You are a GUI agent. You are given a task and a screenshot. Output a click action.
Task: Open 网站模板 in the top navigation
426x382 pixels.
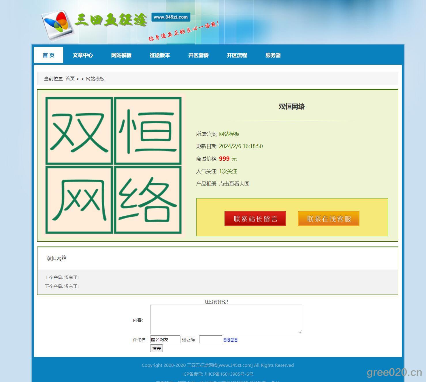coord(121,55)
